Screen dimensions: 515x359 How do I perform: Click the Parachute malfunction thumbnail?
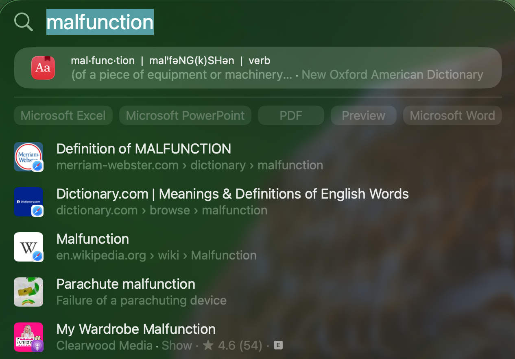click(x=28, y=292)
